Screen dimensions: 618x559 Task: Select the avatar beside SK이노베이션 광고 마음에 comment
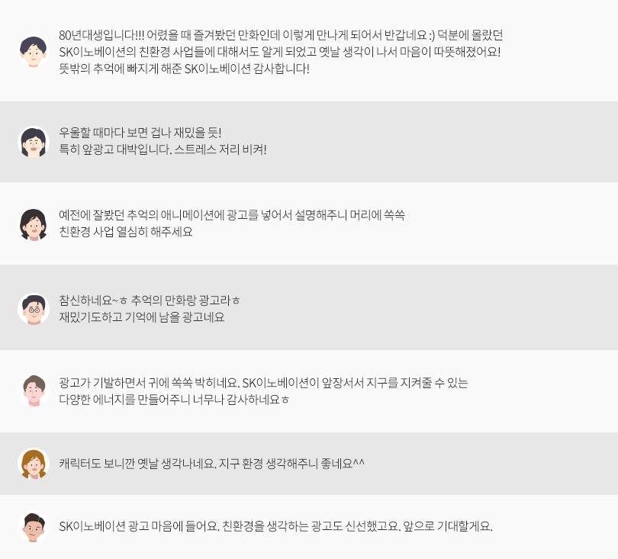[x=33, y=527]
